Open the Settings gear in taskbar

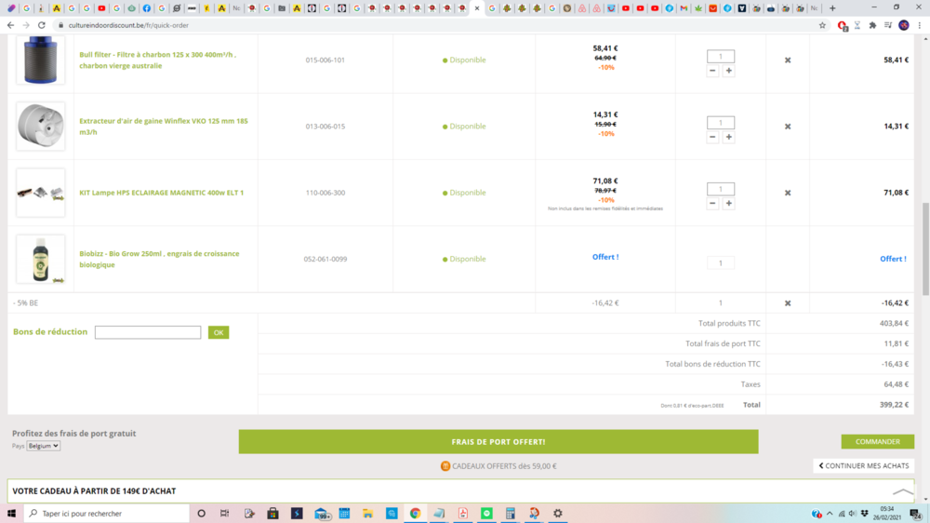(557, 514)
